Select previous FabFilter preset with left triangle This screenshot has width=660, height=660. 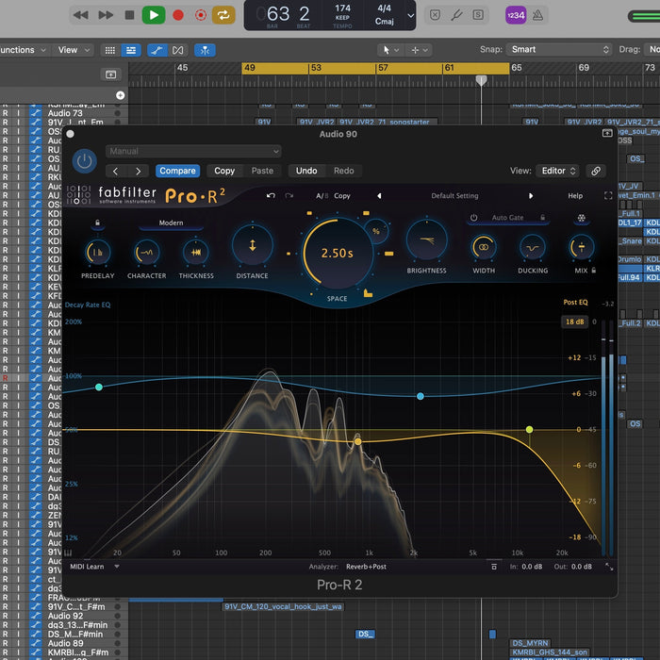pos(379,196)
